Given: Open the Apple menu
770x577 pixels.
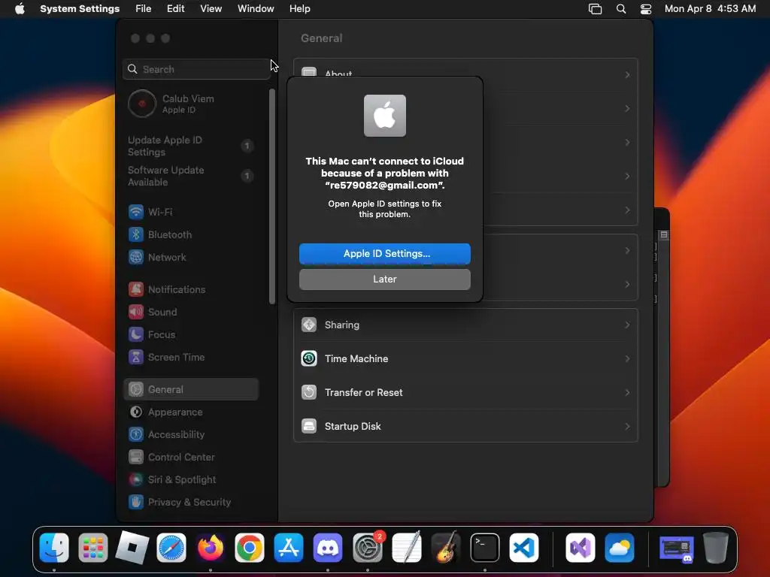Looking at the screenshot, I should (x=20, y=8).
